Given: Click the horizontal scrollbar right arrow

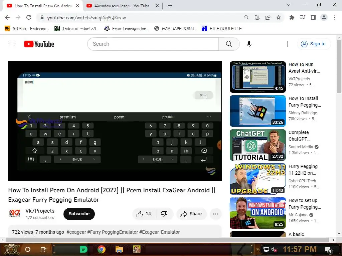Looking at the screenshot, I should [333, 240].
